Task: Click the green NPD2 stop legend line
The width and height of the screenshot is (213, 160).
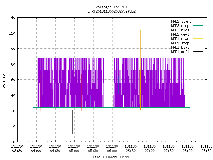Action: click(x=198, y=25)
